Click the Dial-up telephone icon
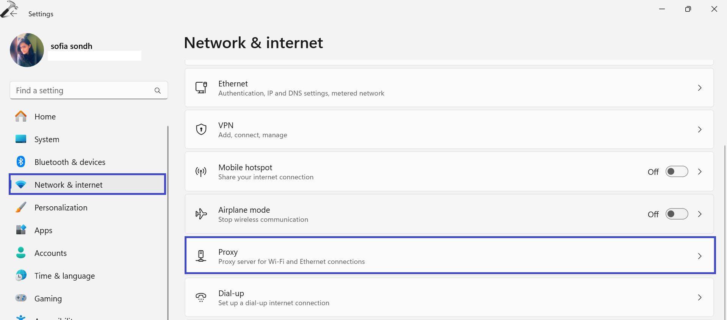The height and width of the screenshot is (320, 727). [x=201, y=297]
